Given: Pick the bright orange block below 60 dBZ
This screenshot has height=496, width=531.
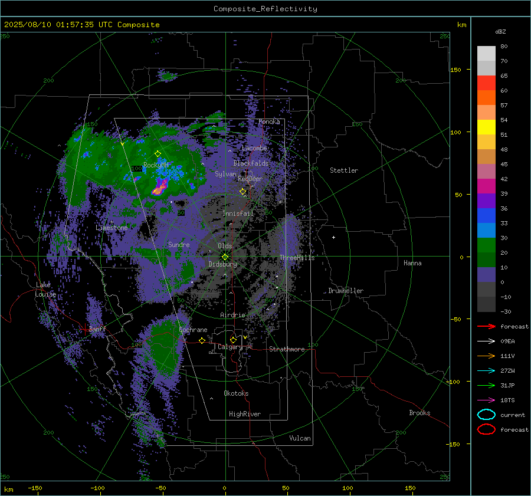Looking at the screenshot, I should click(486, 97).
